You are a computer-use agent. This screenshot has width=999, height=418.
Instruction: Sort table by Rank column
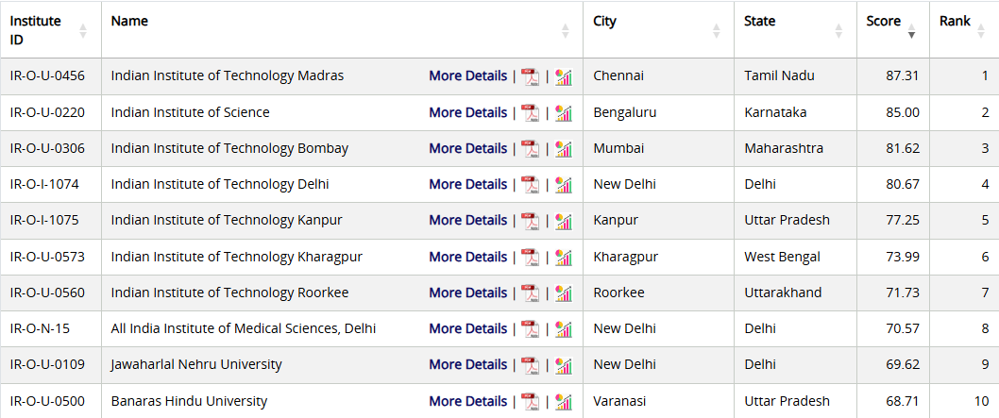pos(983,30)
